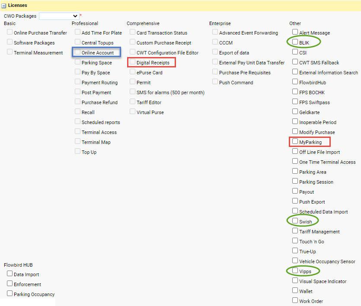This screenshot has height=306, width=361.
Task: Check the Virtual Purse box
Action: pos(132,112)
